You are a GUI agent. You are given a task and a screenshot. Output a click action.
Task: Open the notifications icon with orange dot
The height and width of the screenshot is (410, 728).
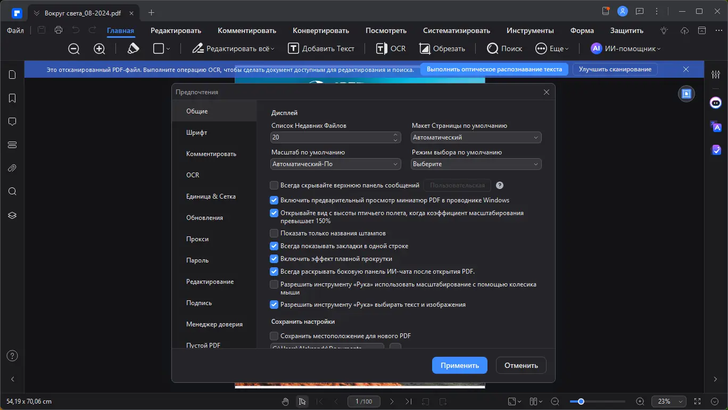coord(606,11)
